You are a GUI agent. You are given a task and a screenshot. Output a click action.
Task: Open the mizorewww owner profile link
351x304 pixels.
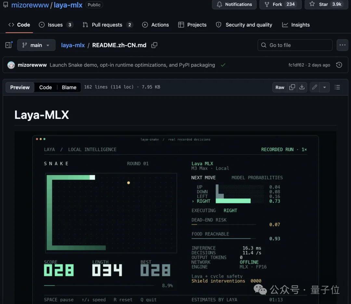point(30,5)
